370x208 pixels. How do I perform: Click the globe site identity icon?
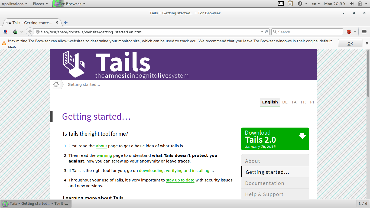tap(38, 32)
